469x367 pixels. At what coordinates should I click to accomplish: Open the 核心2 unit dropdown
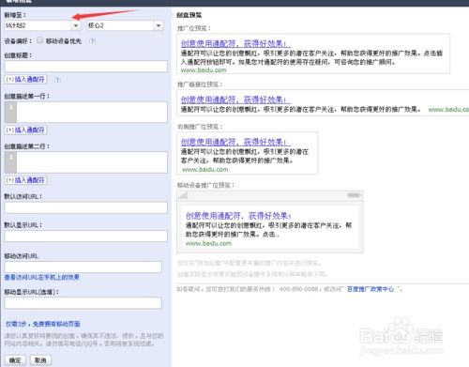tap(159, 25)
